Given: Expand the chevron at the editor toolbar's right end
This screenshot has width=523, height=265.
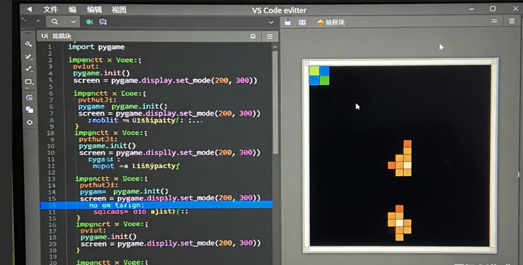Looking at the screenshot, I should (271, 22).
